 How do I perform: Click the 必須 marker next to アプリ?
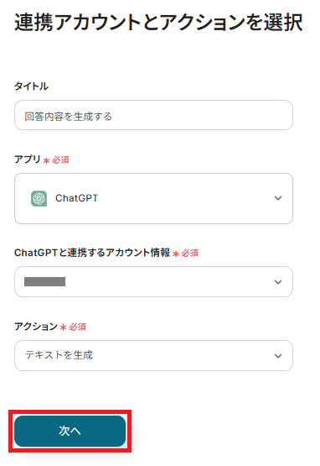[x=60, y=160]
